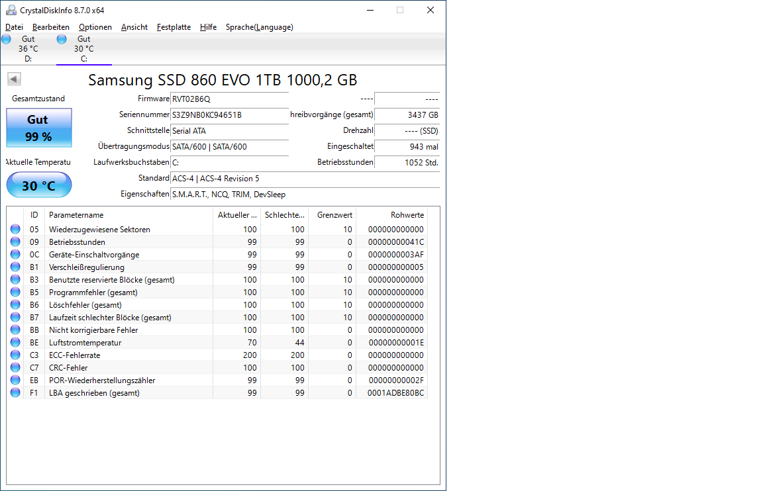Click status orb of POR-Wiederherstellungszähler row

[16, 380]
